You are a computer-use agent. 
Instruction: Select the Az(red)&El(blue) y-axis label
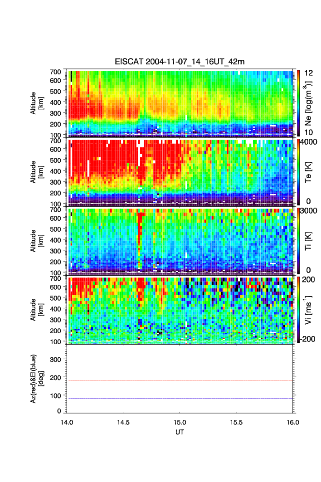[36, 379]
